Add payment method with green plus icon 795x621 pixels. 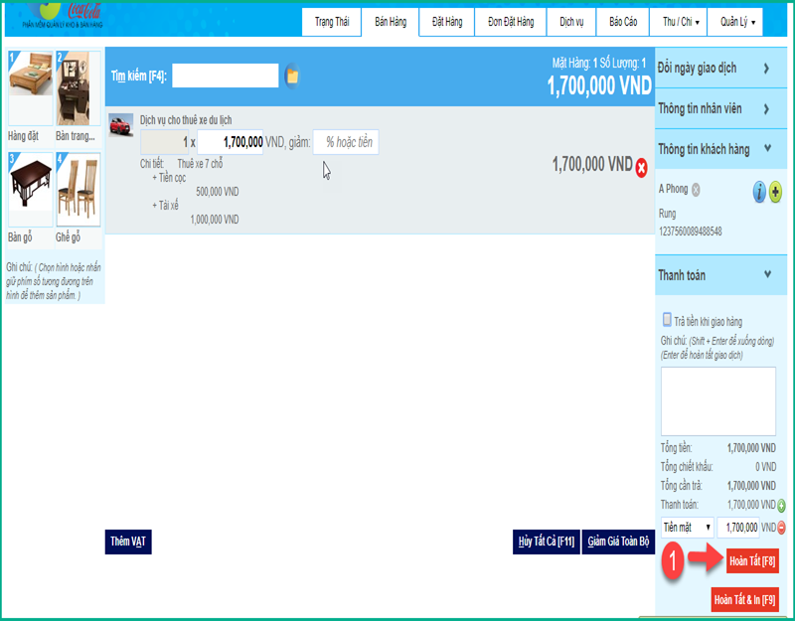781,506
